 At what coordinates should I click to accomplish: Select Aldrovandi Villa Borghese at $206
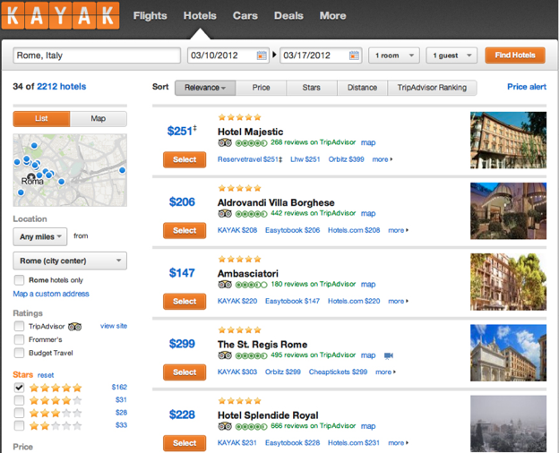pos(185,231)
